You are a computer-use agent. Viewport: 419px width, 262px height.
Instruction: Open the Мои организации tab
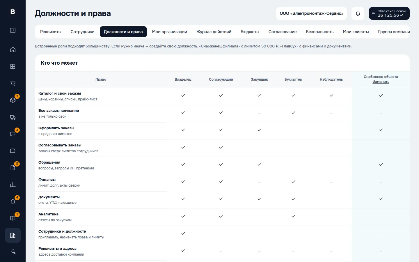coord(170,32)
